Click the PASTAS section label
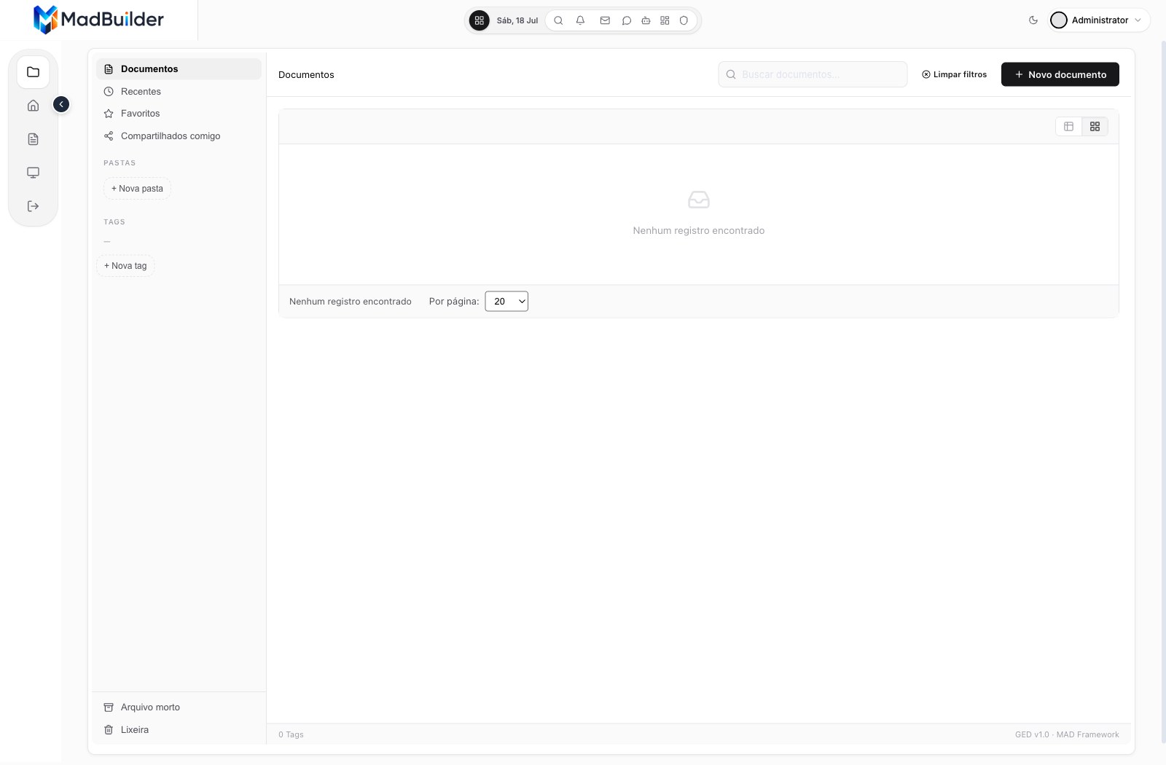Screen dimensions: 1166x765 [120, 163]
